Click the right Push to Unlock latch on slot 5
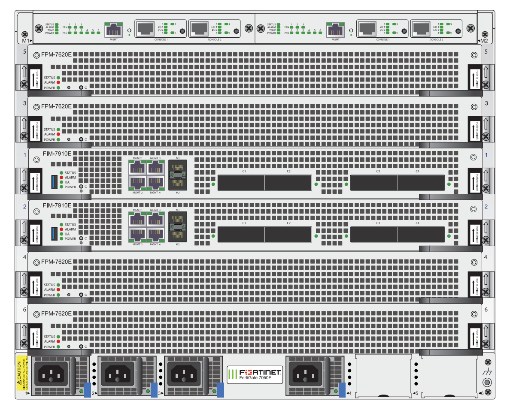Viewport: 507px width, 407px height. click(x=475, y=79)
